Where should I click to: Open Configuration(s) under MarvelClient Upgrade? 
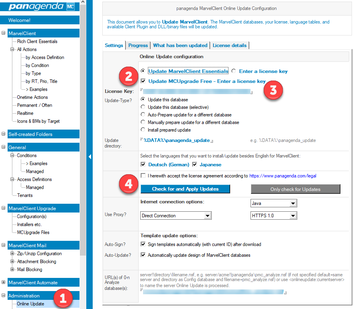click(x=32, y=216)
